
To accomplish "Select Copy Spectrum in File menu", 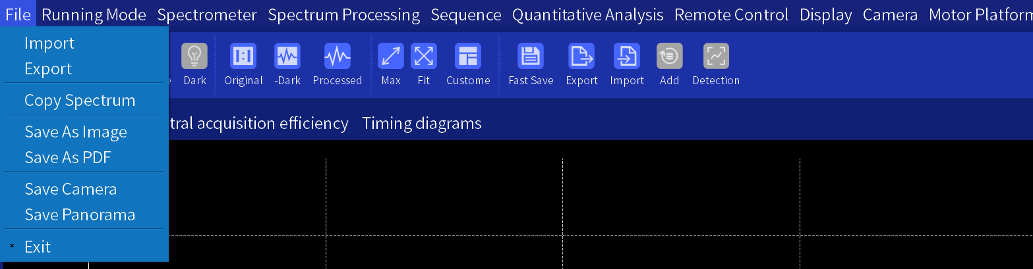I will click(x=80, y=101).
